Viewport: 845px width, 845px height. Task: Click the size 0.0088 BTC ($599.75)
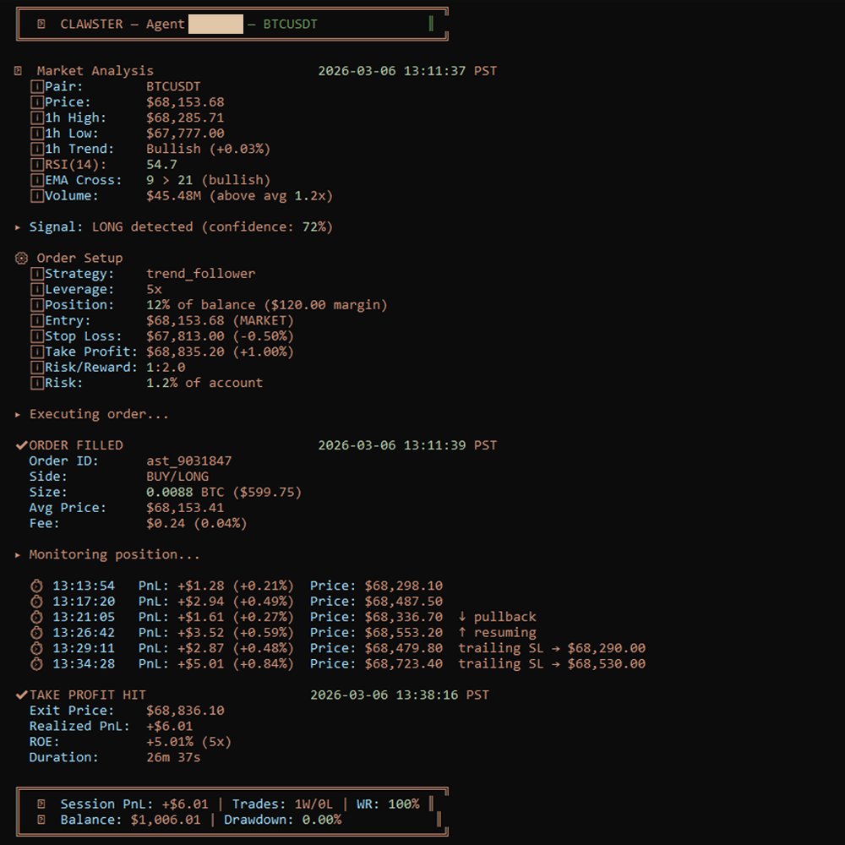click(x=224, y=492)
